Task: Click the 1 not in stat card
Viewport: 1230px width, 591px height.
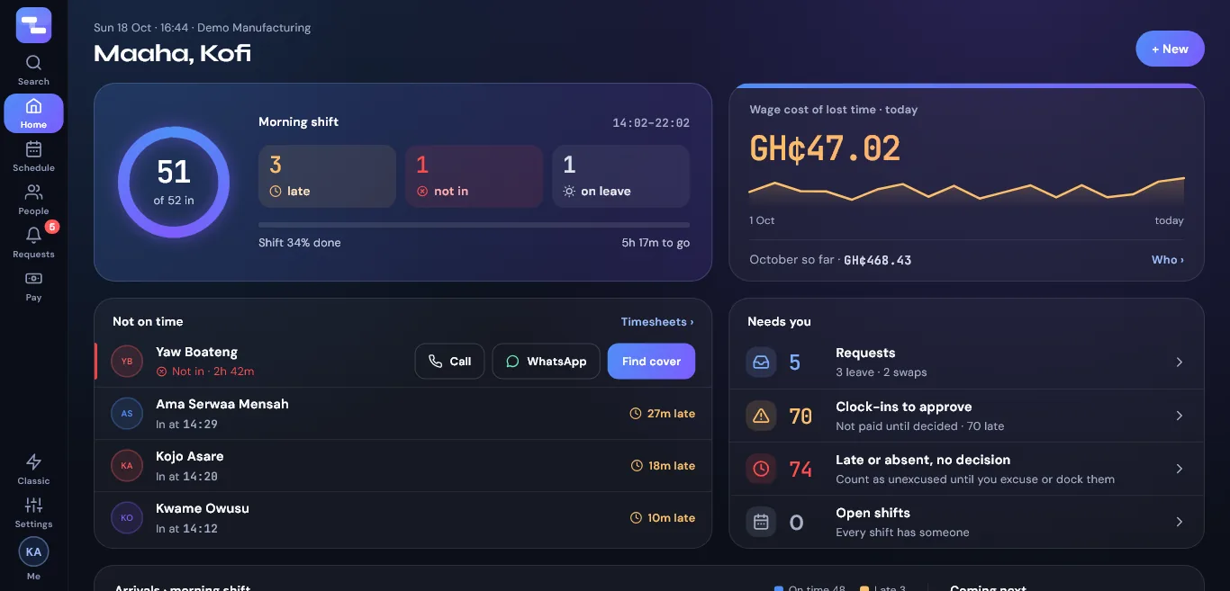Action: coord(474,176)
